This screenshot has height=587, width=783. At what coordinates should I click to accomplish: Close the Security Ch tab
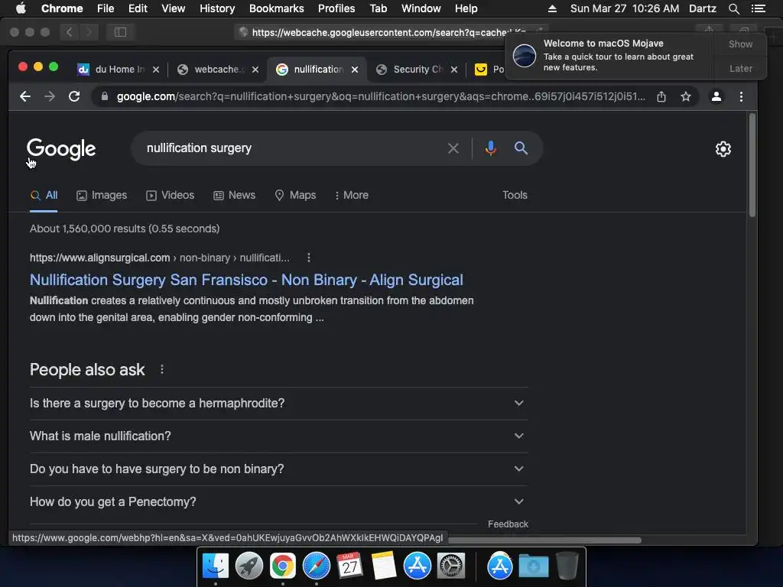click(454, 70)
